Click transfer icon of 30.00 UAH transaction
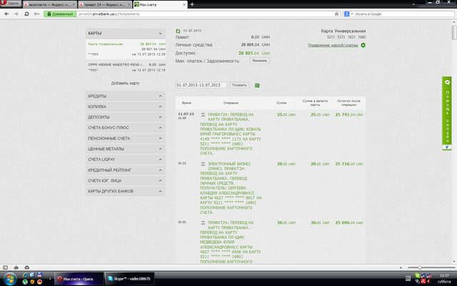The height and width of the screenshot is (286, 457). (x=203, y=222)
